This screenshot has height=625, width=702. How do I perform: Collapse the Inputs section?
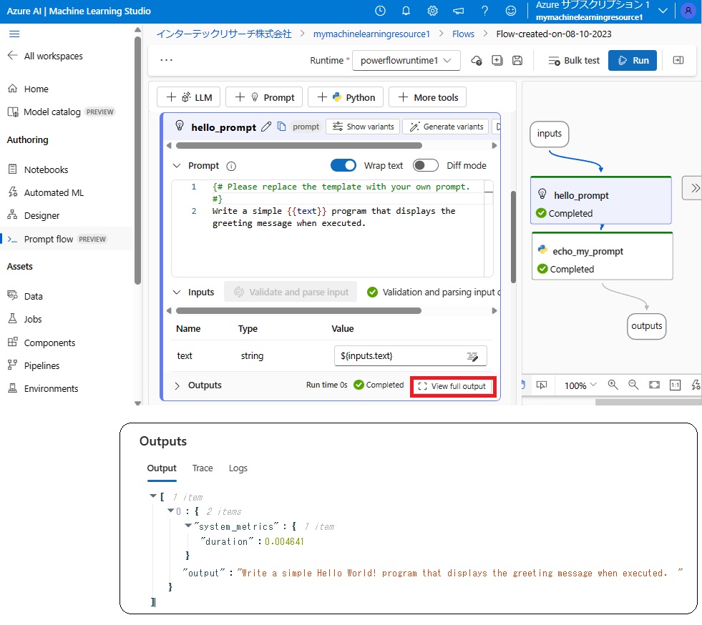177,292
